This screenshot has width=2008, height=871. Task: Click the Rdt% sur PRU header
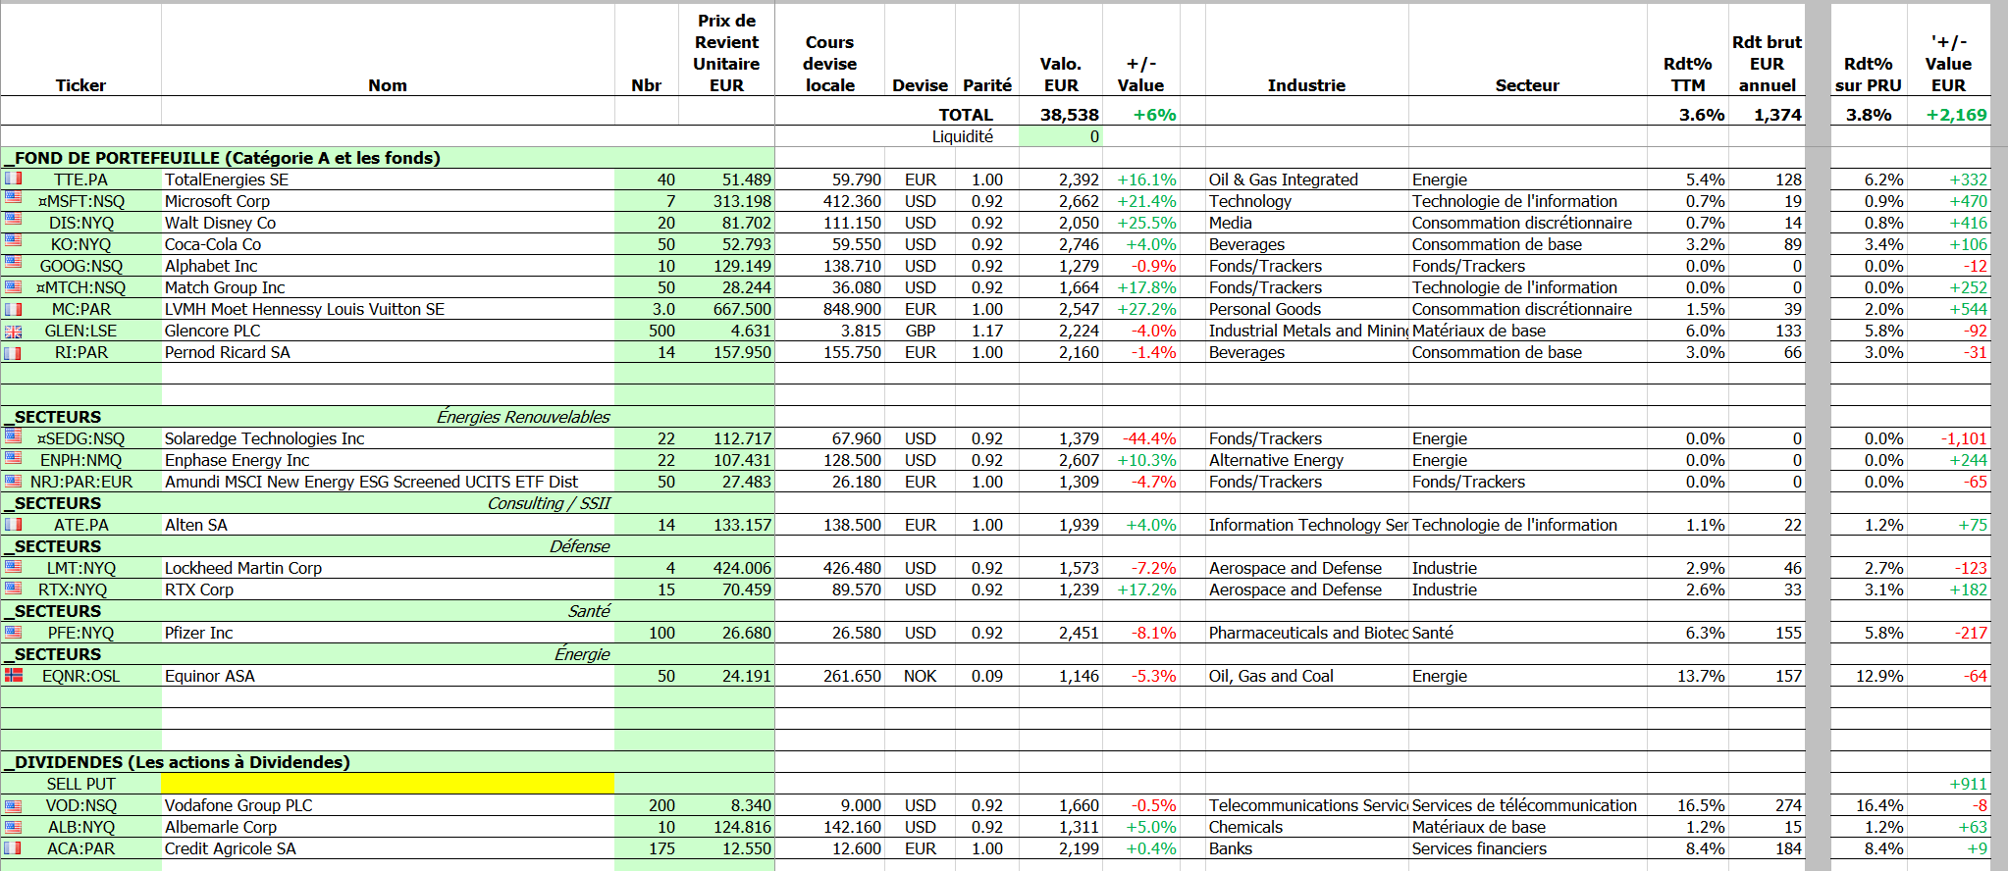(x=1869, y=75)
